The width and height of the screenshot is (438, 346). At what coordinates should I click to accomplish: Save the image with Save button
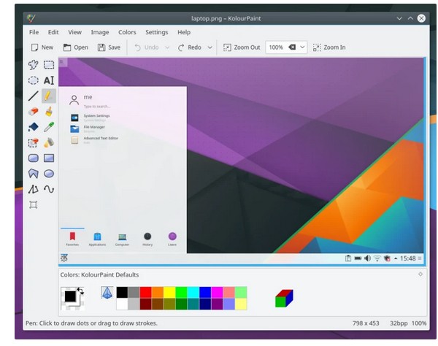coord(109,47)
